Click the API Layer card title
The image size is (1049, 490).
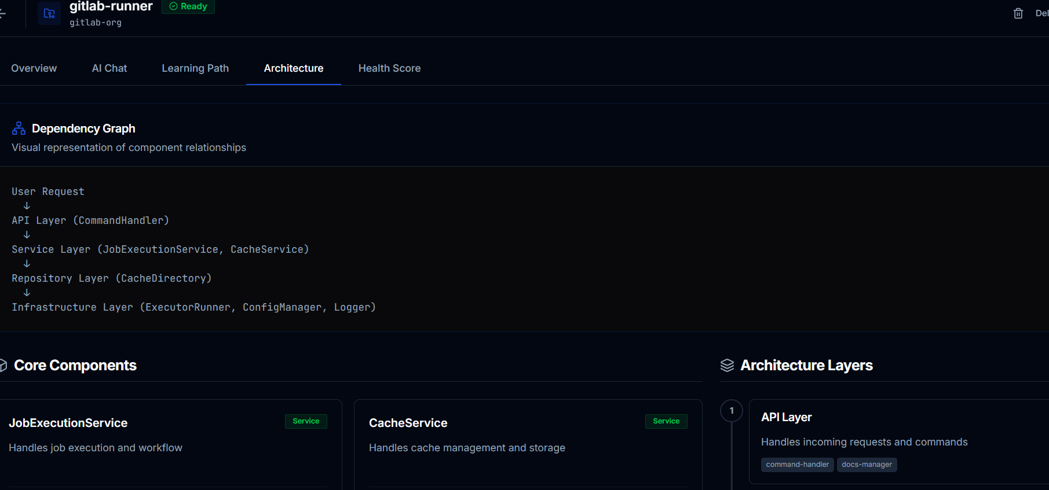786,417
